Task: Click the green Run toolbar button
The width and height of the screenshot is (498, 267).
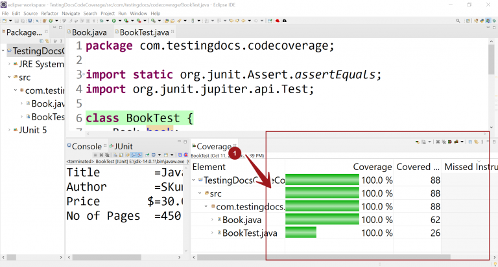Action: pyautogui.click(x=114, y=21)
